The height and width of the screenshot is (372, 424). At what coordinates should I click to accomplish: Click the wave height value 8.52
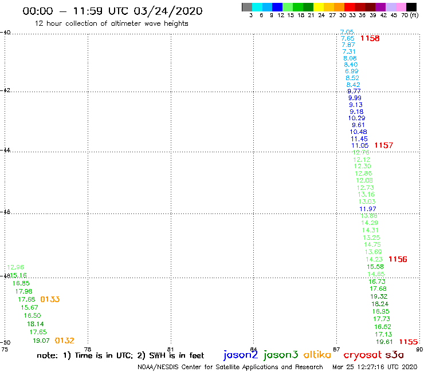click(x=352, y=78)
